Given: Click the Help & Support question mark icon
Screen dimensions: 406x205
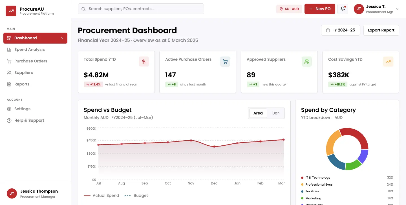Looking at the screenshot, I should click(x=9, y=120).
